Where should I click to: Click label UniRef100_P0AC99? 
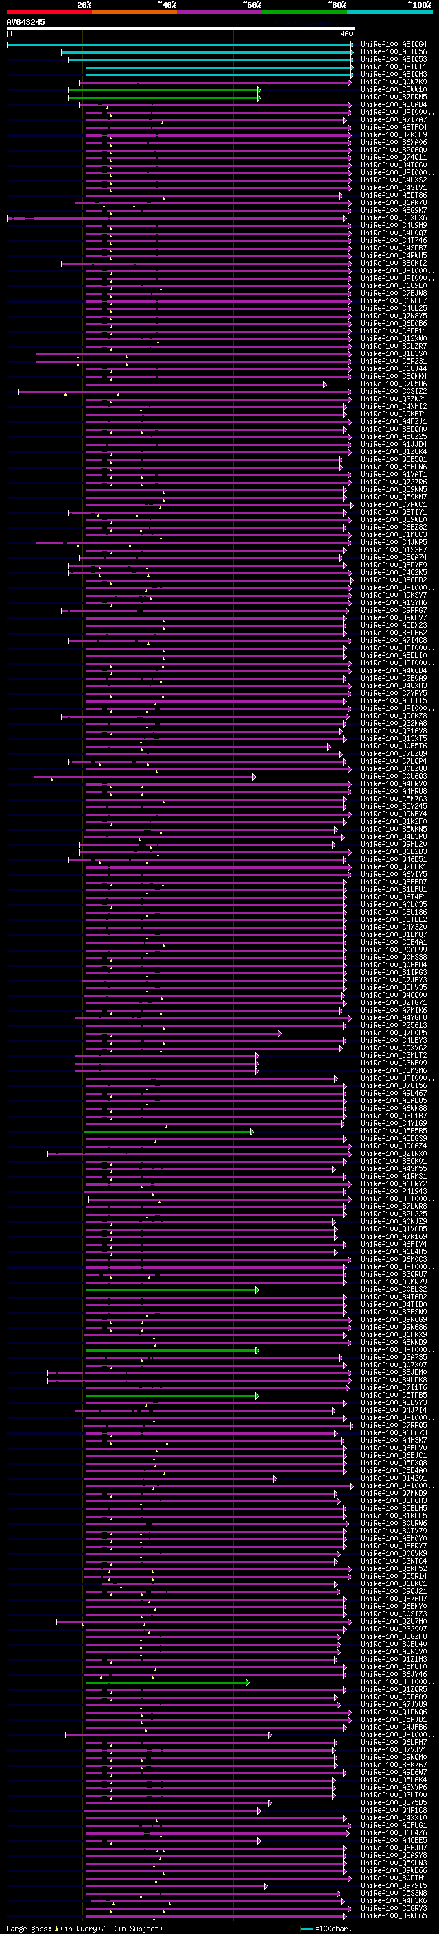[x=394, y=950]
